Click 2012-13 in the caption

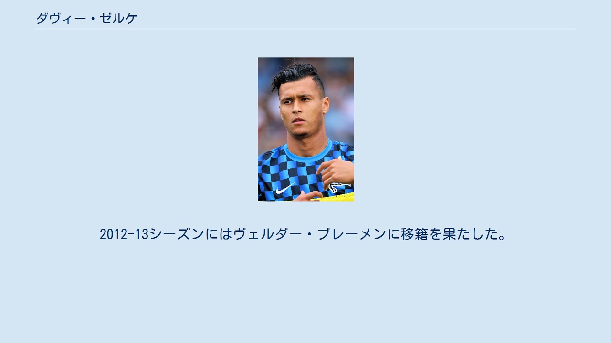[124, 234]
